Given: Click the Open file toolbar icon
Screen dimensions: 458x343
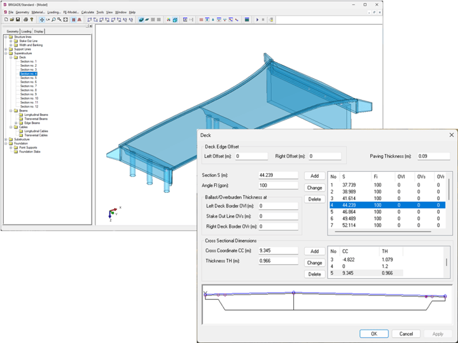Looking at the screenshot, I should point(11,20).
